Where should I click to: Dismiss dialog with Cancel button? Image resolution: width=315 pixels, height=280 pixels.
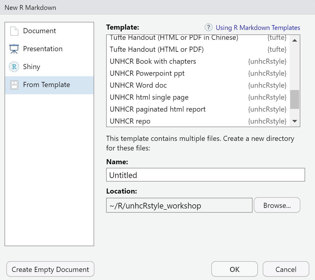(x=286, y=269)
